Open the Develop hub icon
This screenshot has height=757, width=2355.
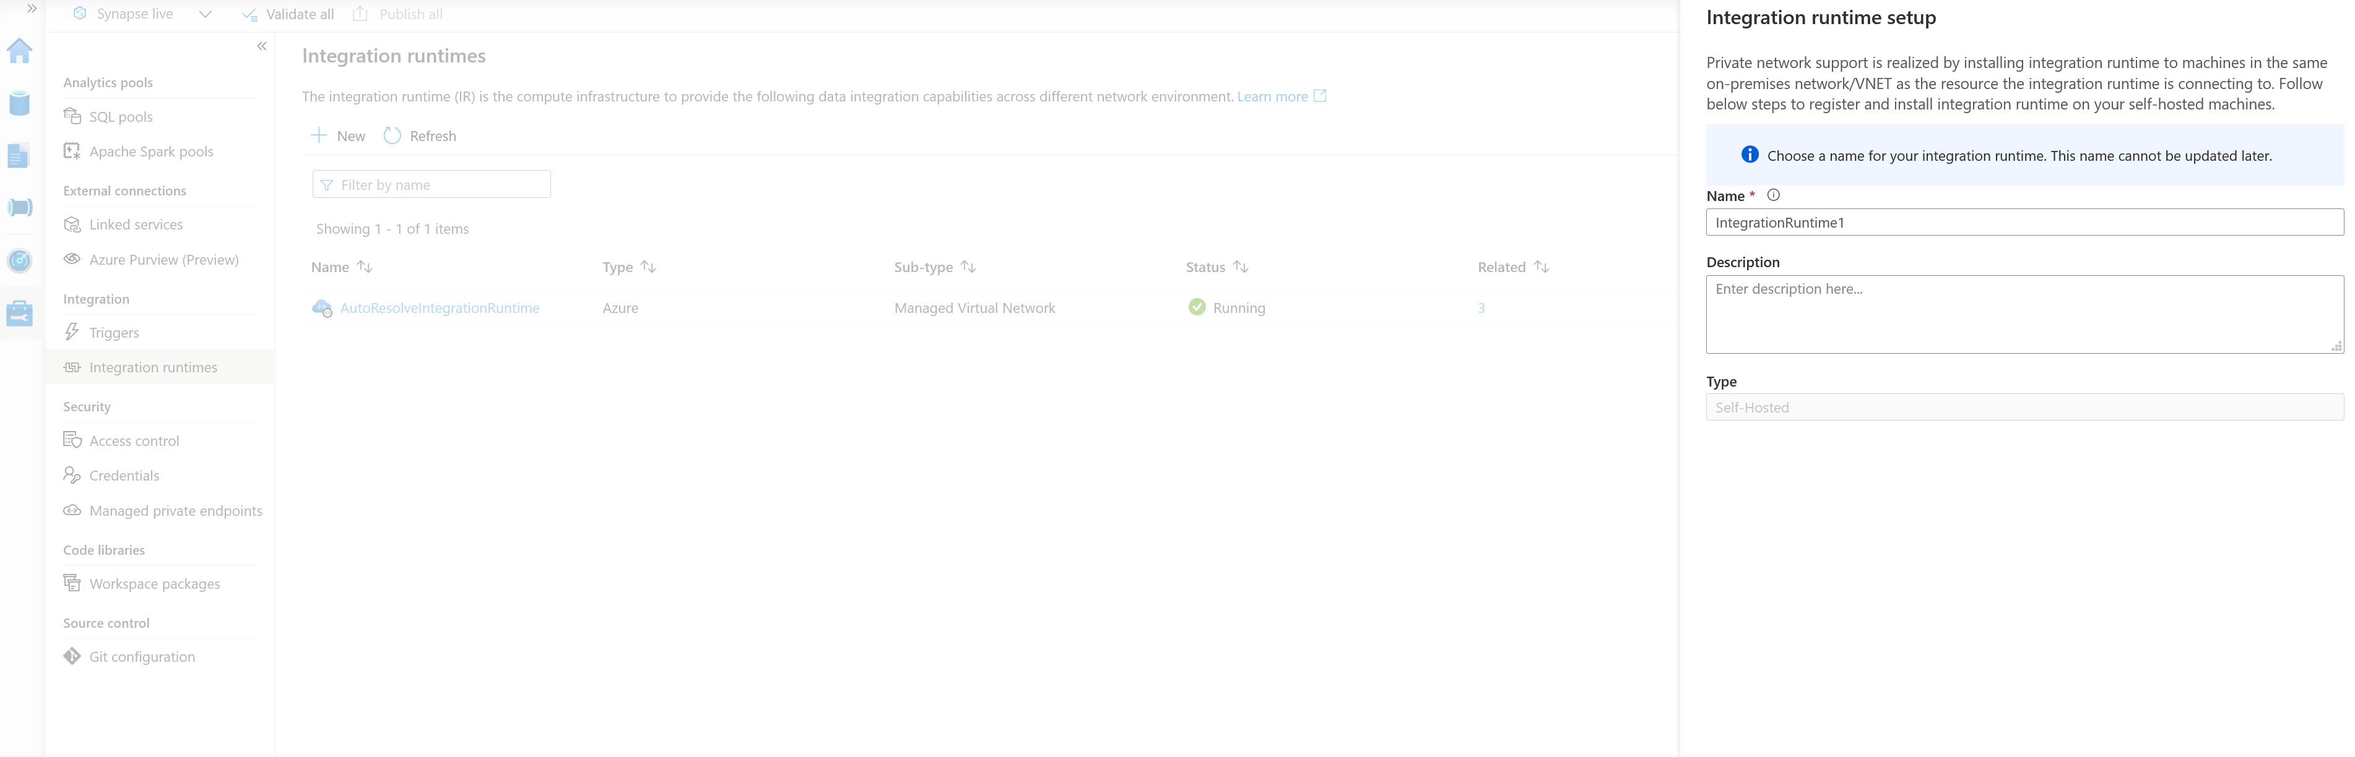(x=20, y=155)
